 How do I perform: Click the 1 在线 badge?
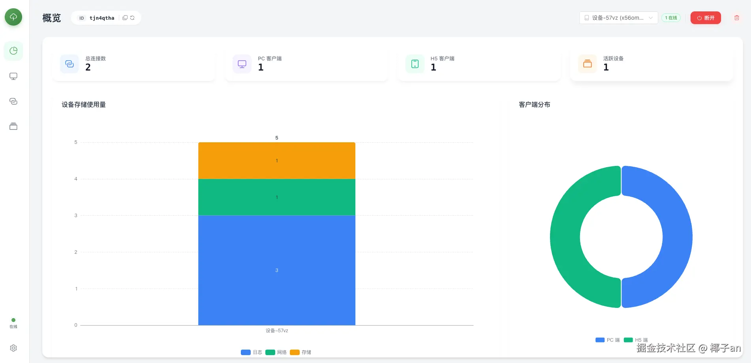(671, 18)
